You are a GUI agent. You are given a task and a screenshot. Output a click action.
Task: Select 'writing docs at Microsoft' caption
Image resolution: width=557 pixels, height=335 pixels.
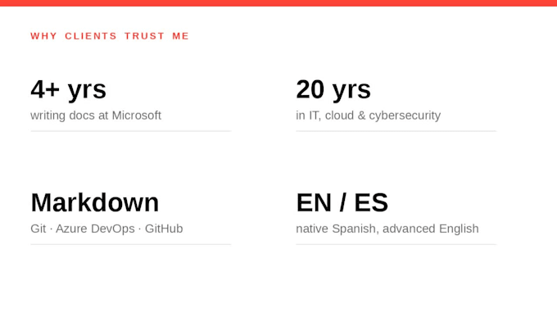96,115
